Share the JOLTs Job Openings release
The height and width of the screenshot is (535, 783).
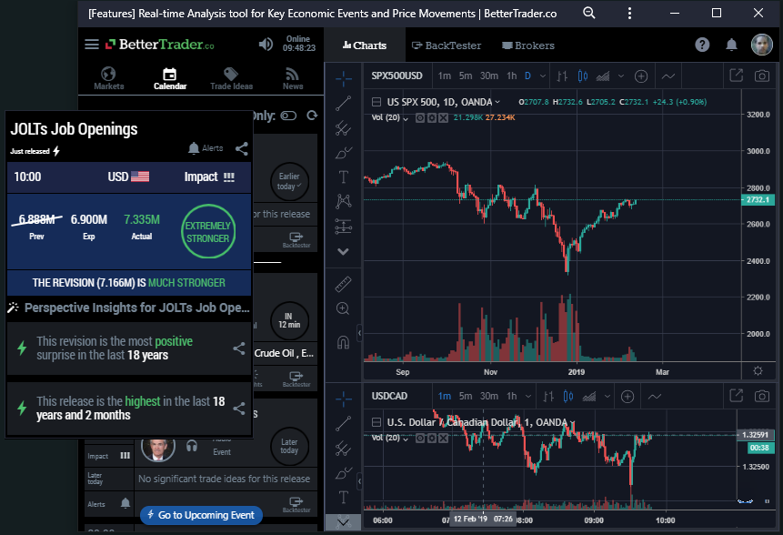tap(241, 148)
